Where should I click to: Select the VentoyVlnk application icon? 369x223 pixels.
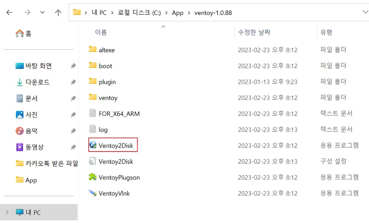pyautogui.click(x=93, y=193)
